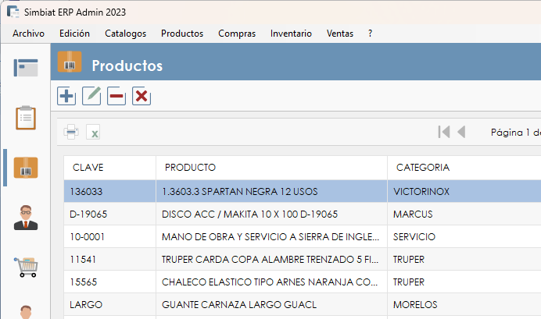
Task: Open the shopping cart module in the sidebar
Action: click(26, 266)
